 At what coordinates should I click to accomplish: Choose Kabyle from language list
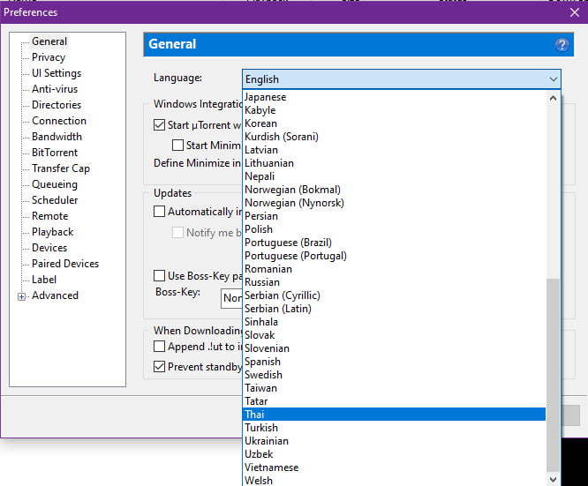click(x=394, y=110)
